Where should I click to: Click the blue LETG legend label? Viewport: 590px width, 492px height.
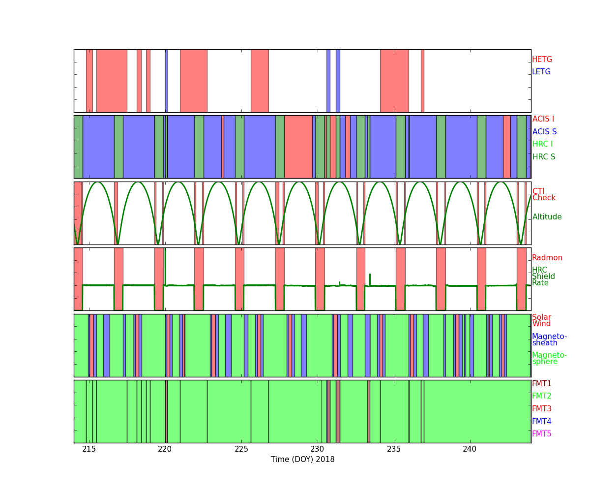point(541,72)
